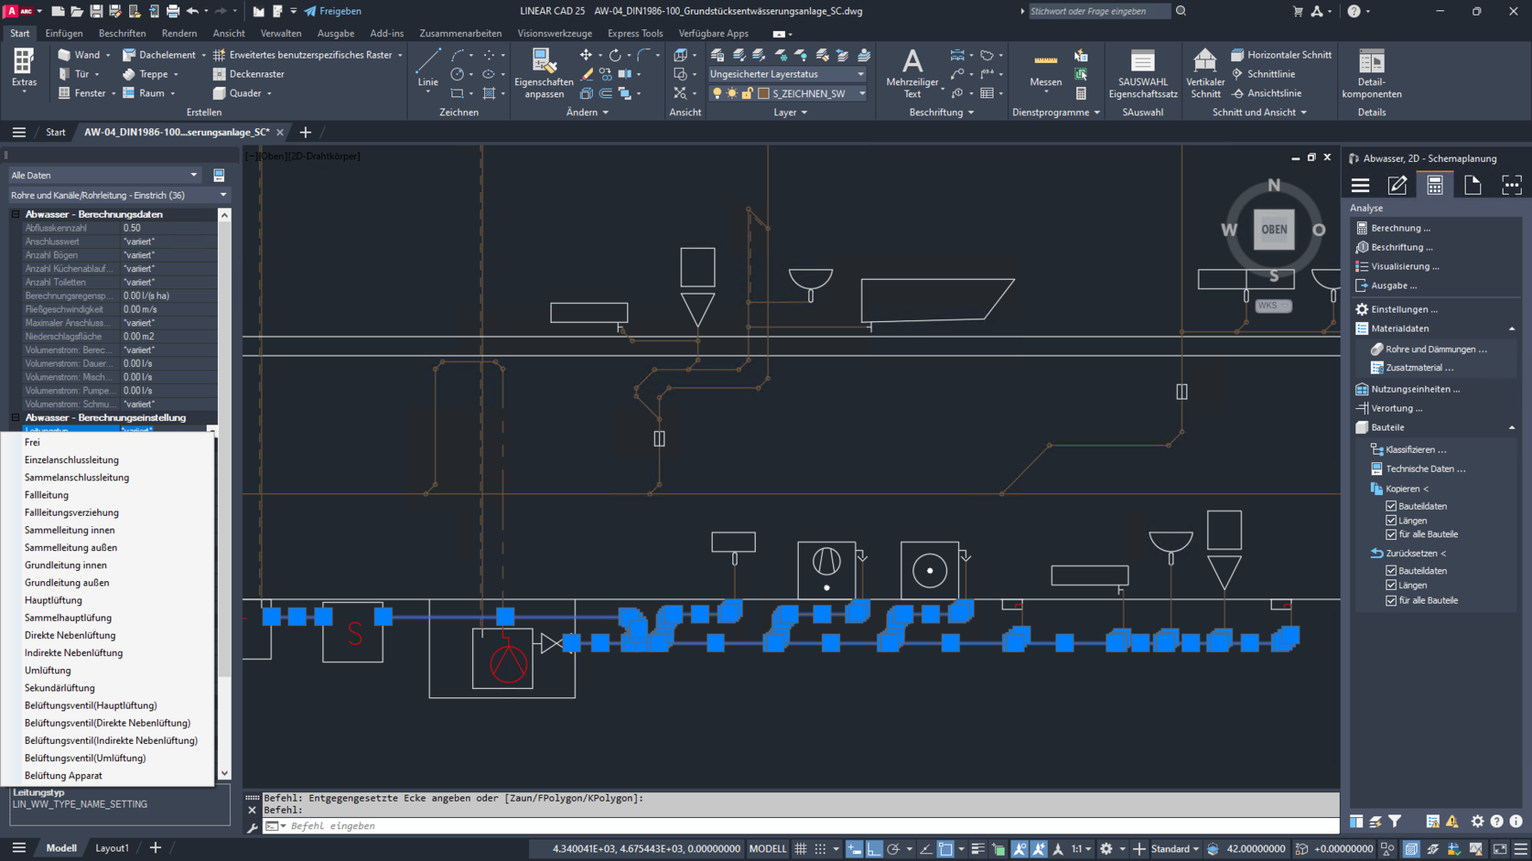
Task: Click the dotted frame tab in Abwasser panel
Action: point(1511,185)
